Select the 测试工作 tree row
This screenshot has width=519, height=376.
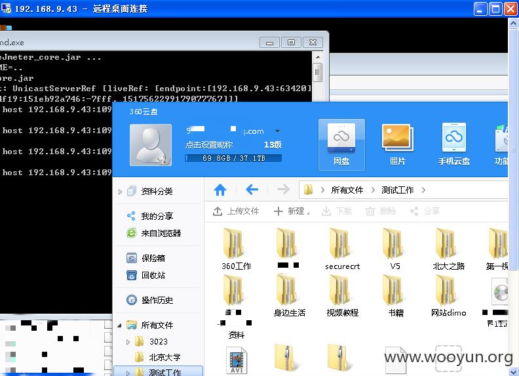(x=158, y=371)
